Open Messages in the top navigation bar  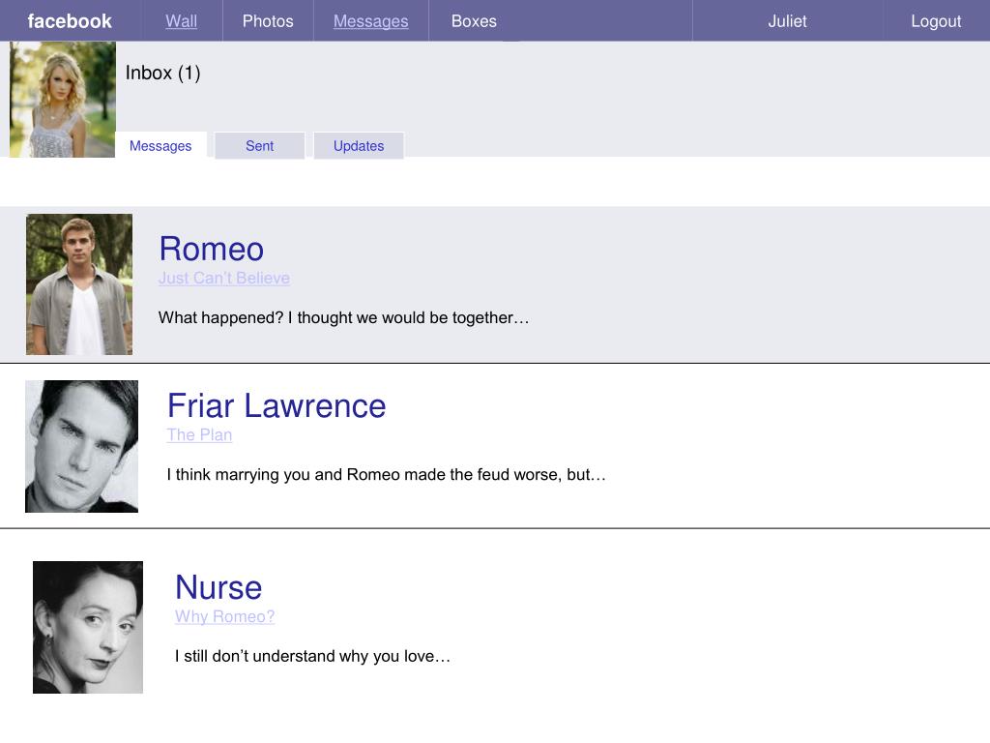(x=370, y=21)
